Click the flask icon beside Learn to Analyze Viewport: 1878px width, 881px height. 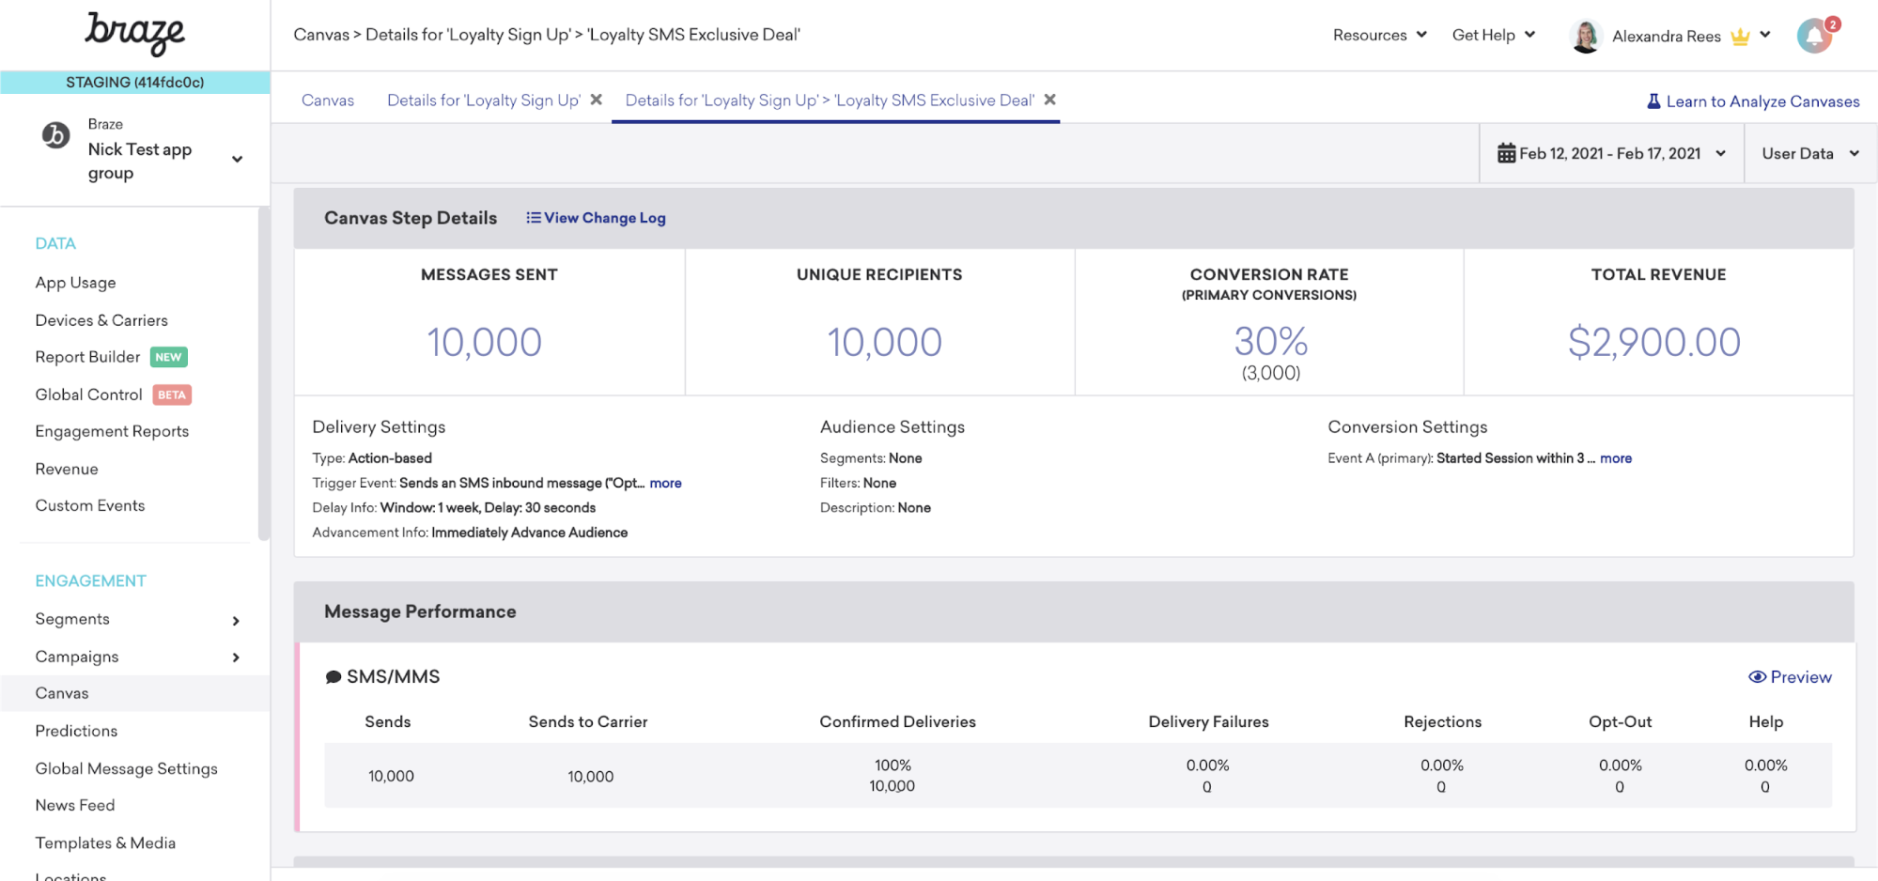(1653, 101)
